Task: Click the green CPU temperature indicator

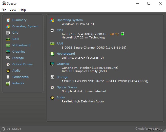Action: [122, 34]
